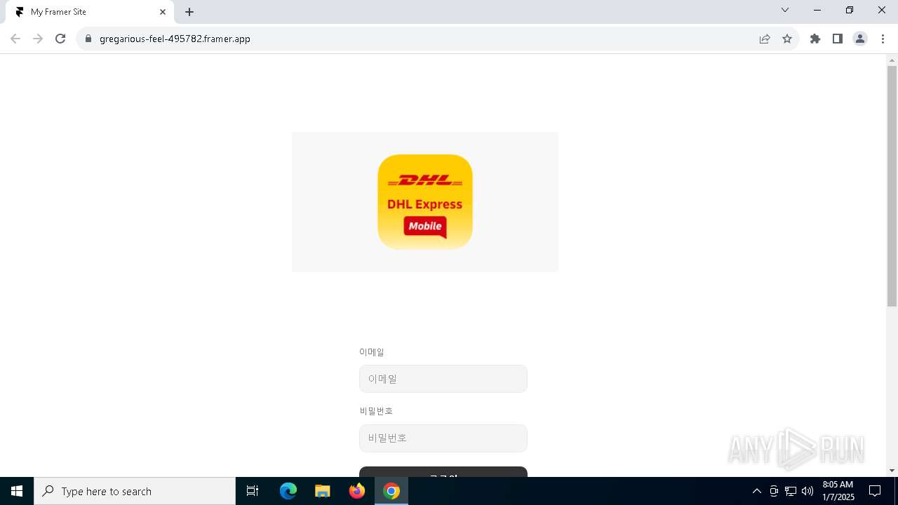Screen dimensions: 898x505
Task: Focus the 비밀번호 password input field
Action: click(x=443, y=438)
